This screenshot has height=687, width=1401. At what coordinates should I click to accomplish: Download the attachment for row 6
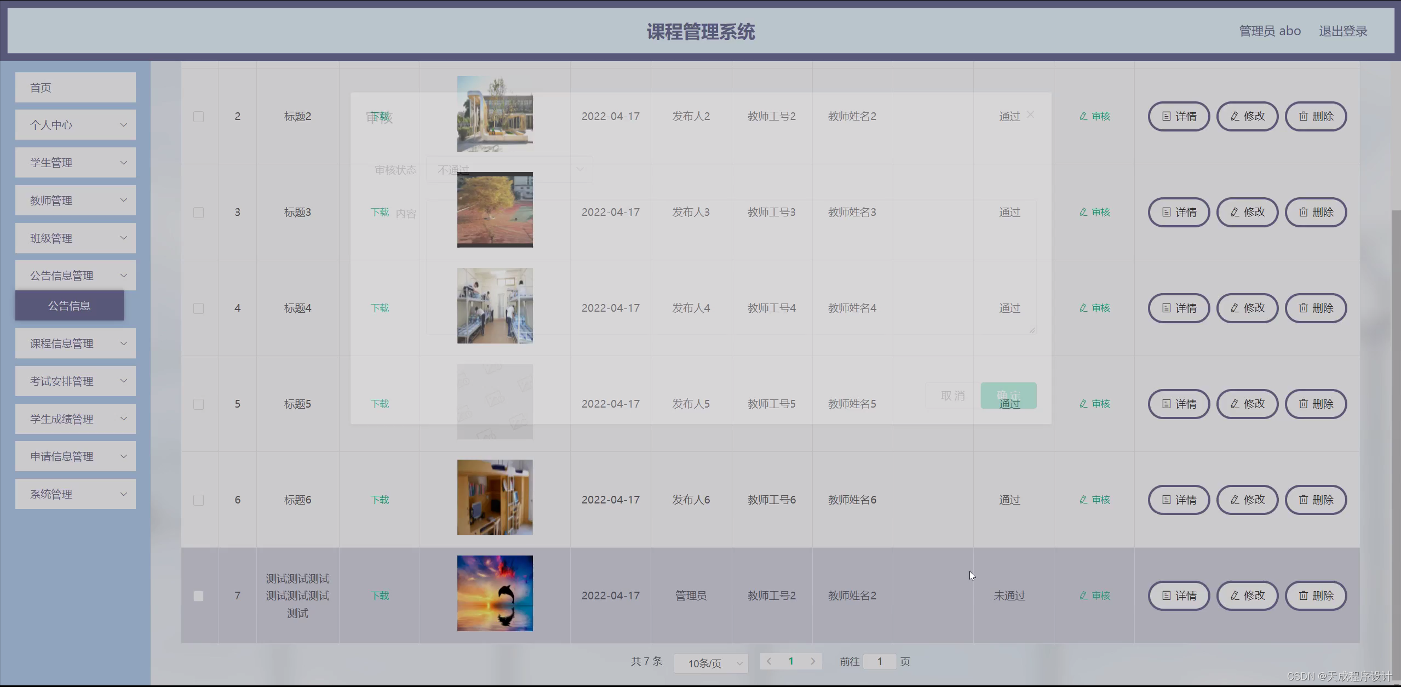380,500
